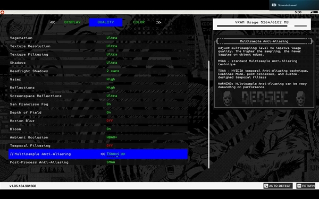Select the Headlight Shadows setting

click(98, 71)
